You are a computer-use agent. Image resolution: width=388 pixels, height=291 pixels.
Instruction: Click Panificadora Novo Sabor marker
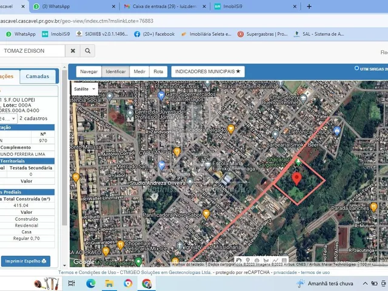point(206,214)
